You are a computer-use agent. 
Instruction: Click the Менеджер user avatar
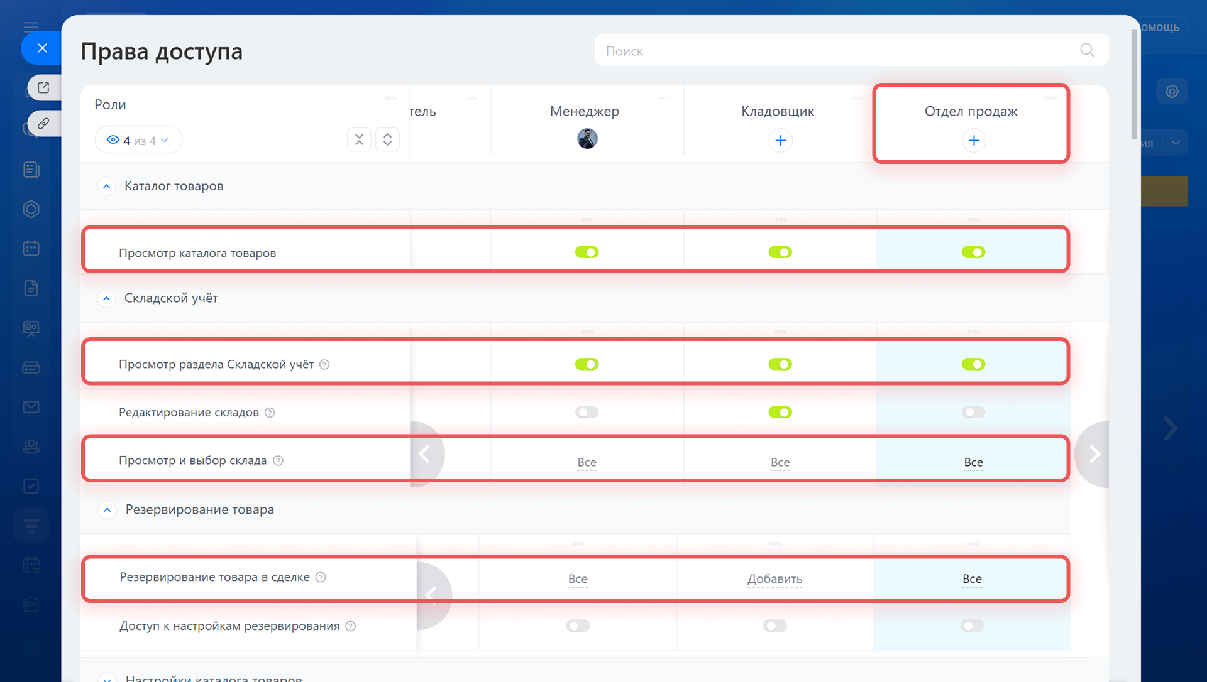pos(587,139)
